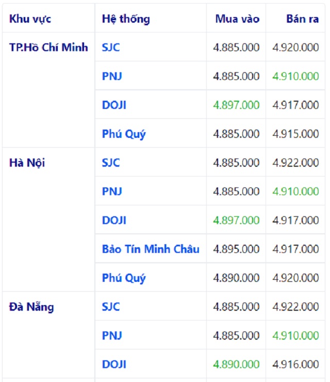Click the Hệ thống column header
Screen dimensions: 330x382
[126, 19]
